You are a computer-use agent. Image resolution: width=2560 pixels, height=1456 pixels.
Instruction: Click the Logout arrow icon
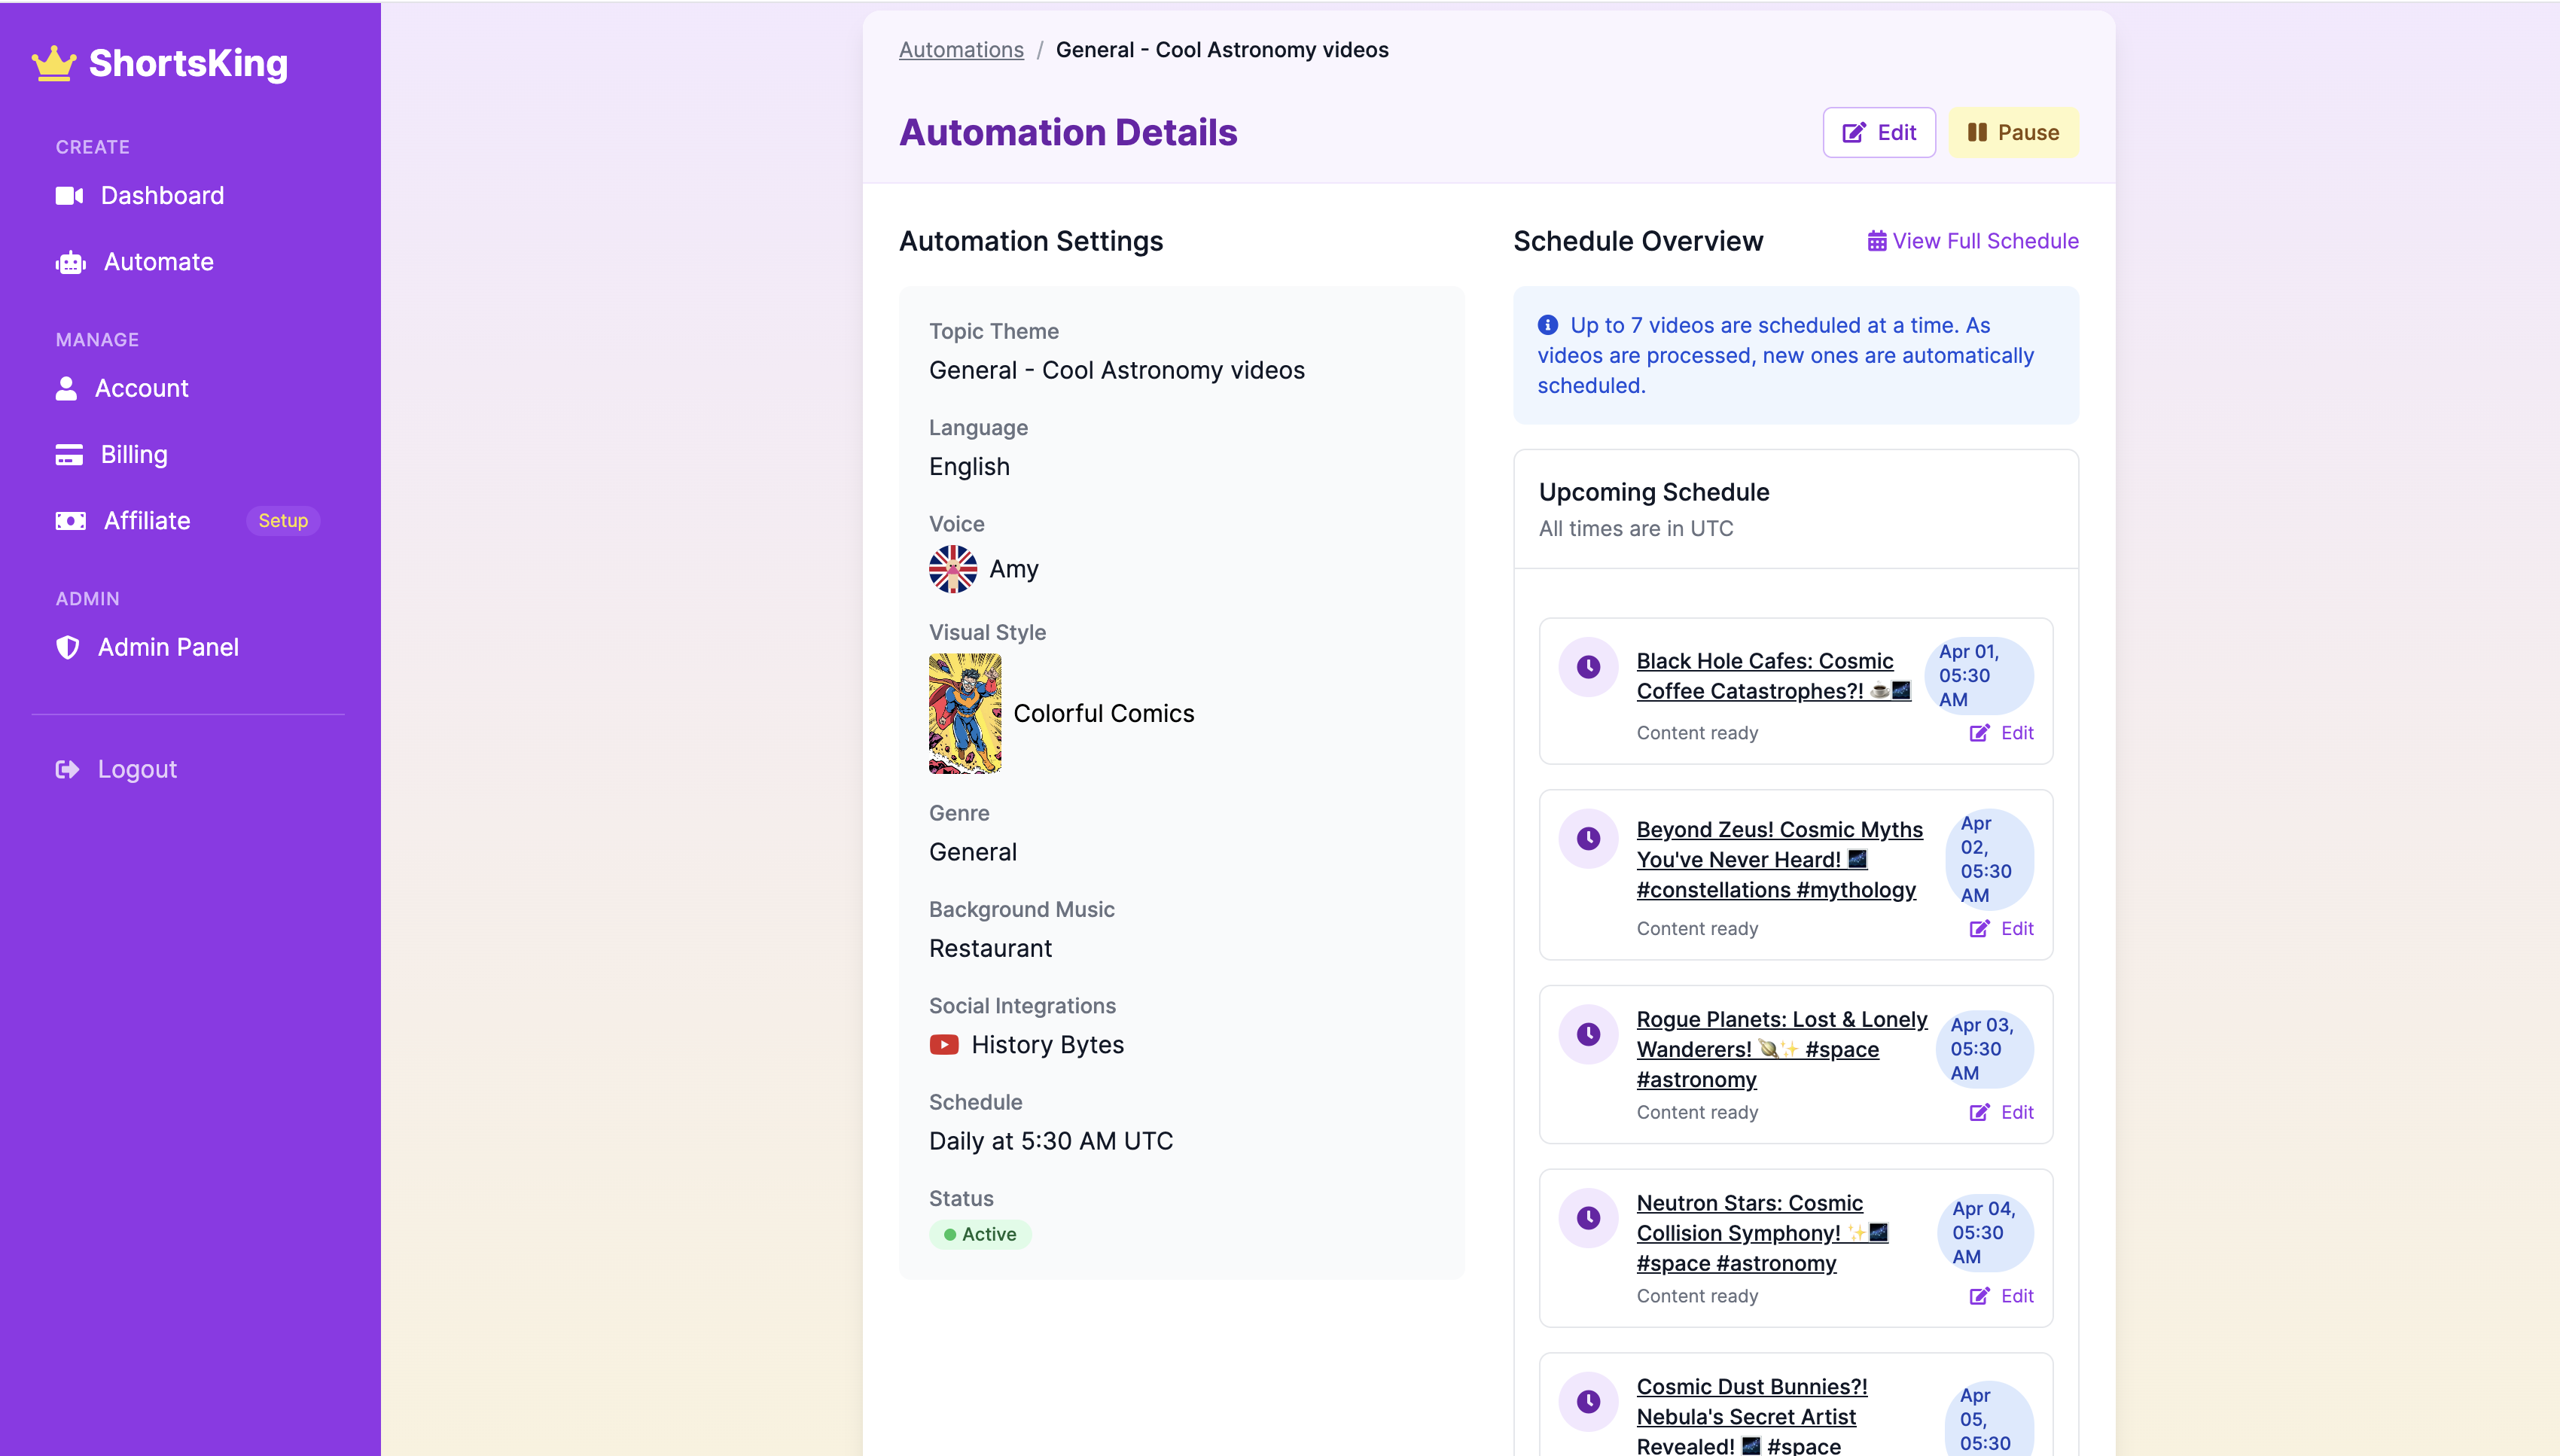tap(67, 769)
